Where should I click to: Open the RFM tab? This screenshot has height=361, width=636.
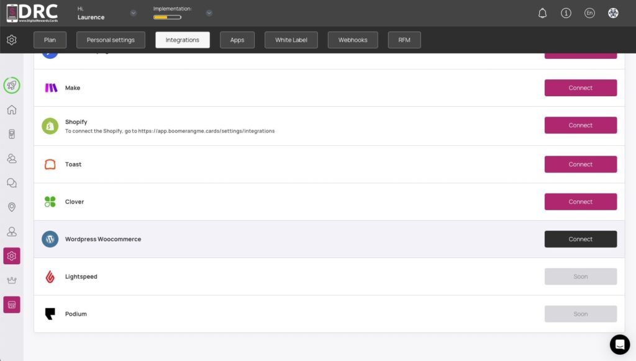404,40
